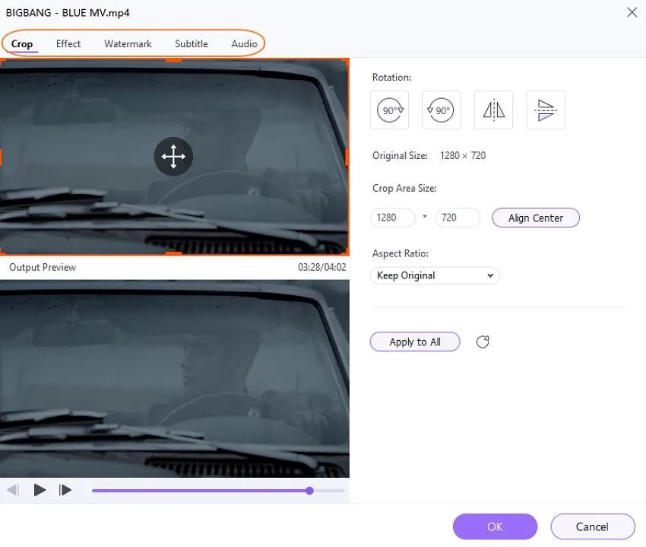The height and width of the screenshot is (547, 646).
Task: Close the BIGBANG - BLUE MV.mp4 dialog
Action: coord(632,12)
